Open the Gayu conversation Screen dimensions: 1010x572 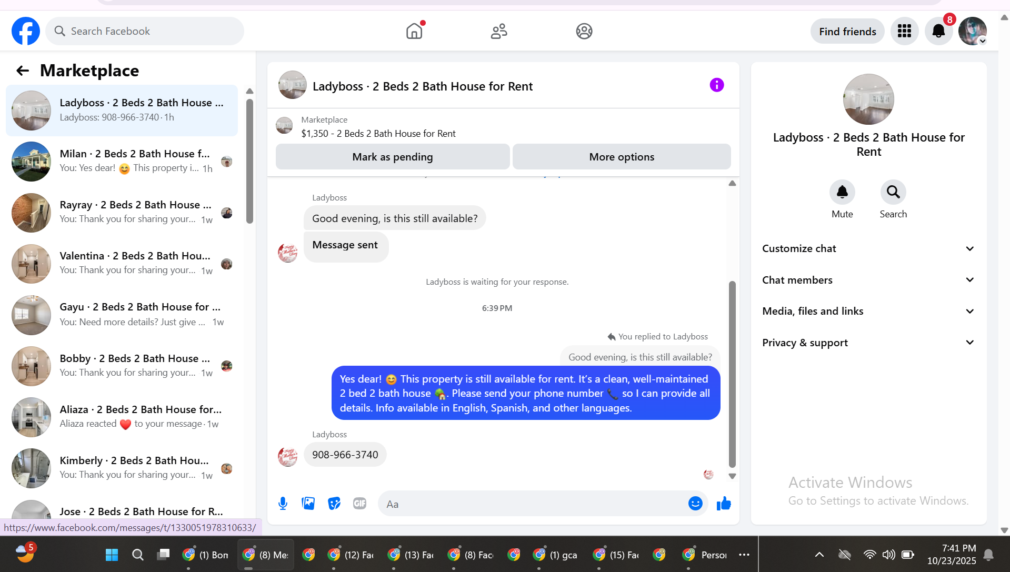coord(122,315)
